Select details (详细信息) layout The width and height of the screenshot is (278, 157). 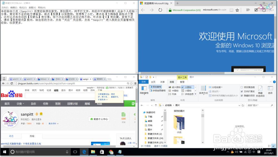pyautogui.click(x=187, y=94)
